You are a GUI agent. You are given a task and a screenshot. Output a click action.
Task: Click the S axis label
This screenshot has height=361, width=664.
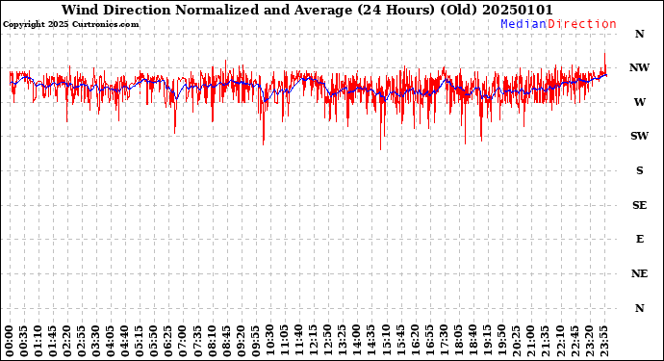coord(639,170)
